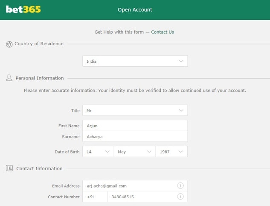This screenshot has height=206, width=270.
Task: Open the country dropdown showing India
Action: (135, 61)
